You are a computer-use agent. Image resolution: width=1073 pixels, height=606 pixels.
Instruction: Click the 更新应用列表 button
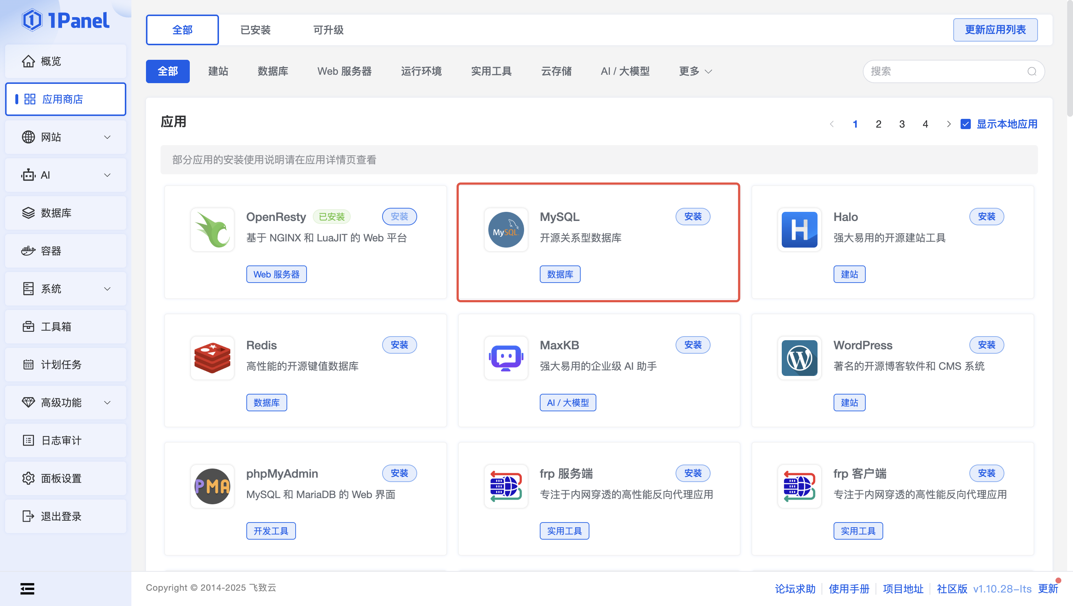995,30
